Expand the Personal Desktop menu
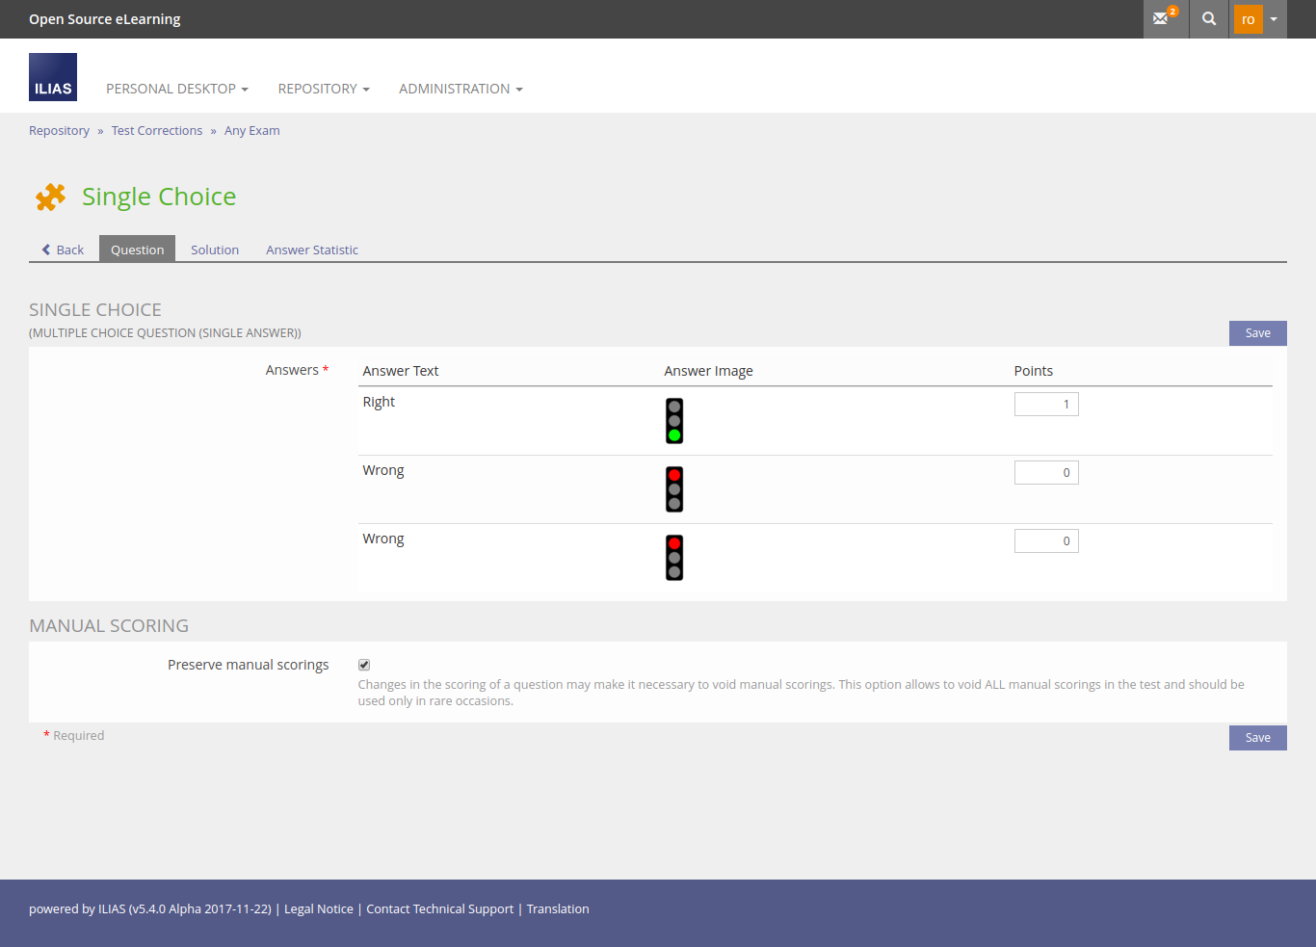1316x947 pixels. [x=177, y=89]
